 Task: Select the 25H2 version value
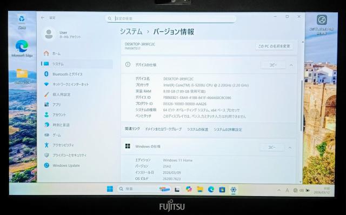pyautogui.click(x=167, y=166)
